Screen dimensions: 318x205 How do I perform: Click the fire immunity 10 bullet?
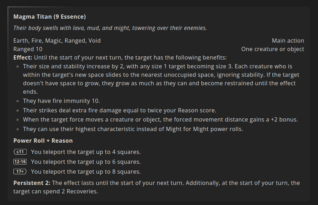(61, 101)
